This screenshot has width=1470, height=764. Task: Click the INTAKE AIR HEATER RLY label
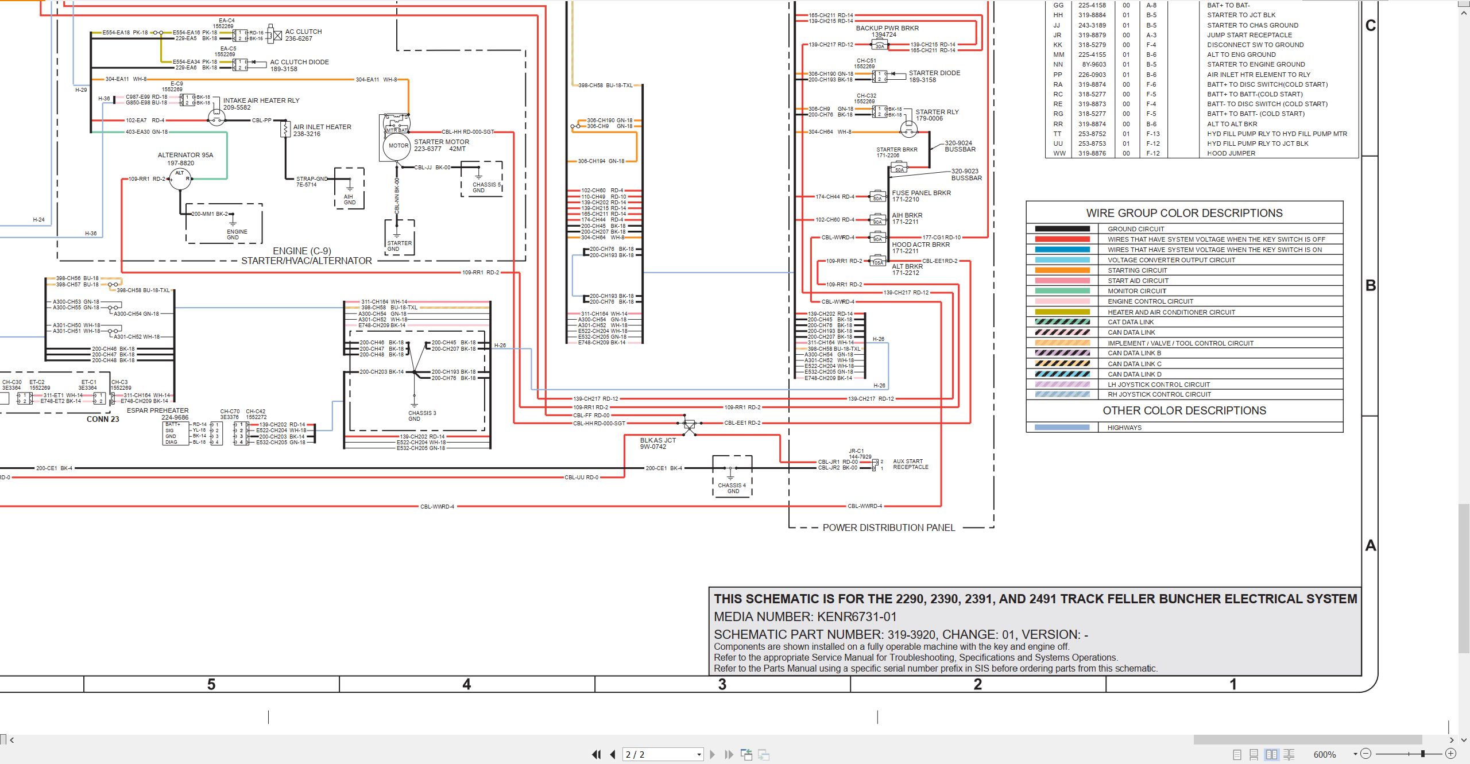261,104
